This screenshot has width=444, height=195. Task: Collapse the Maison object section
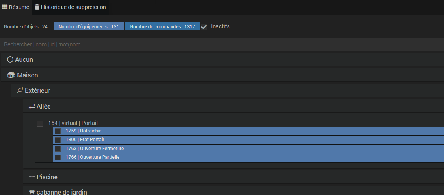(27, 75)
